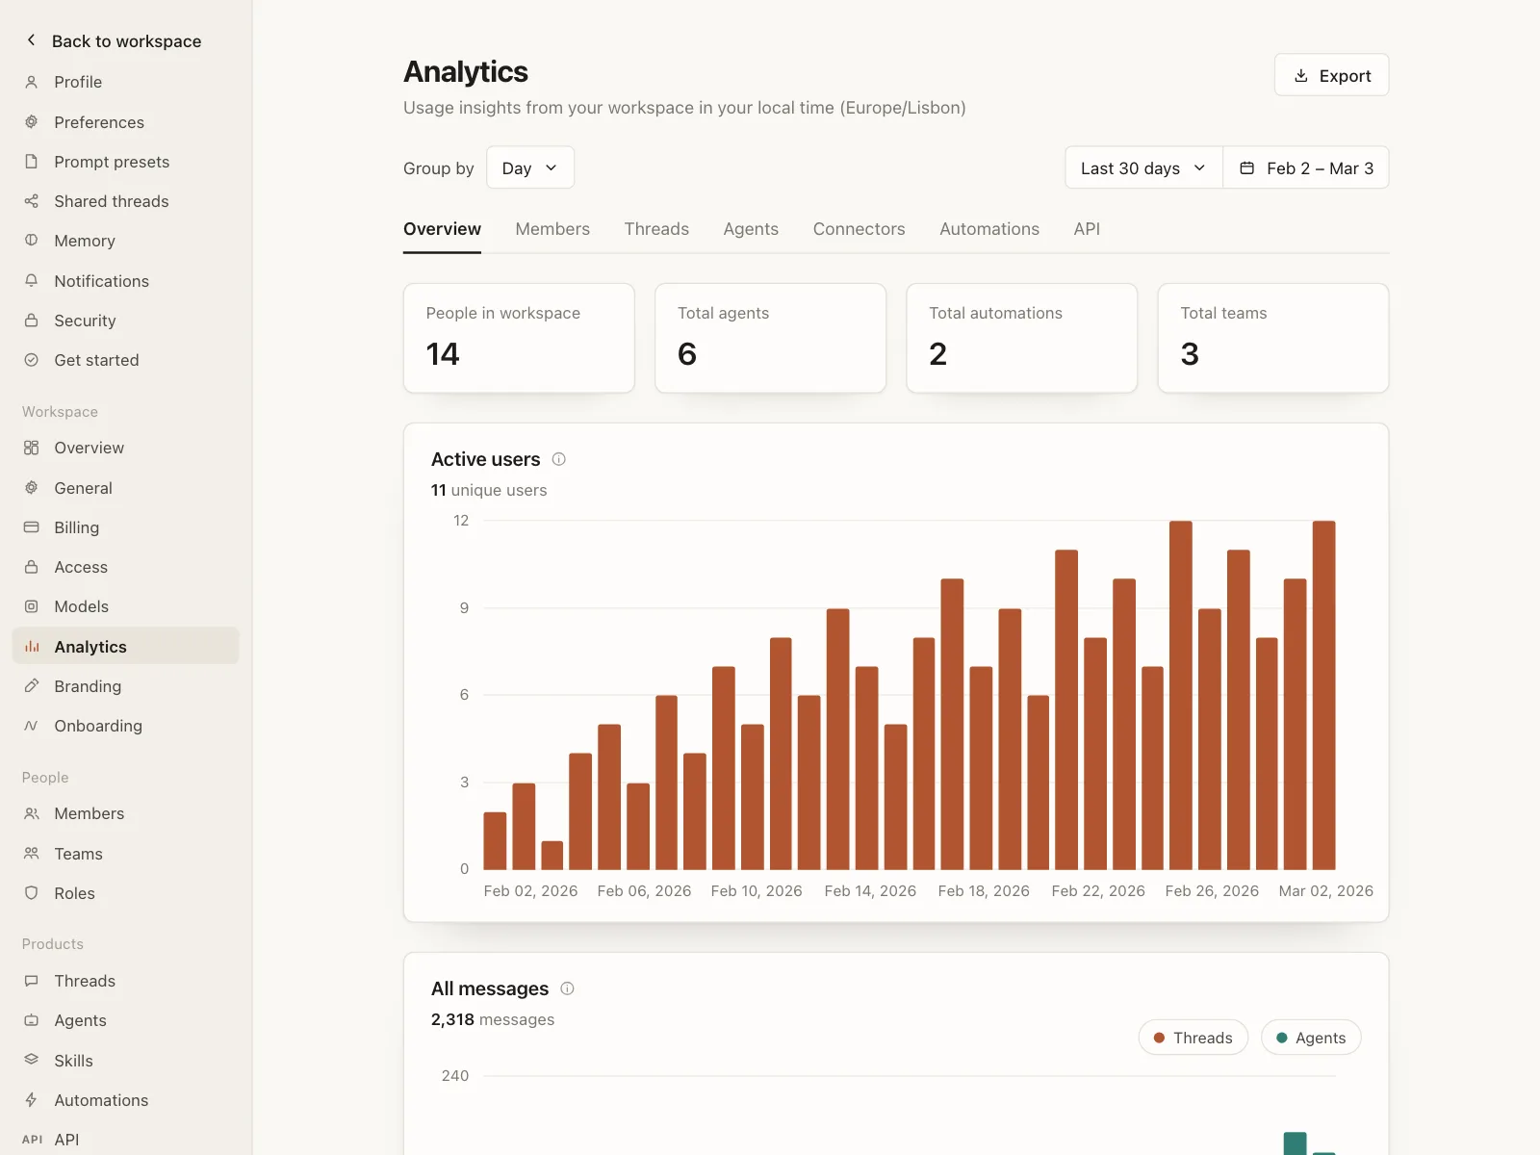Click the Preferences gear icon
1540x1155 pixels.
pos(32,122)
